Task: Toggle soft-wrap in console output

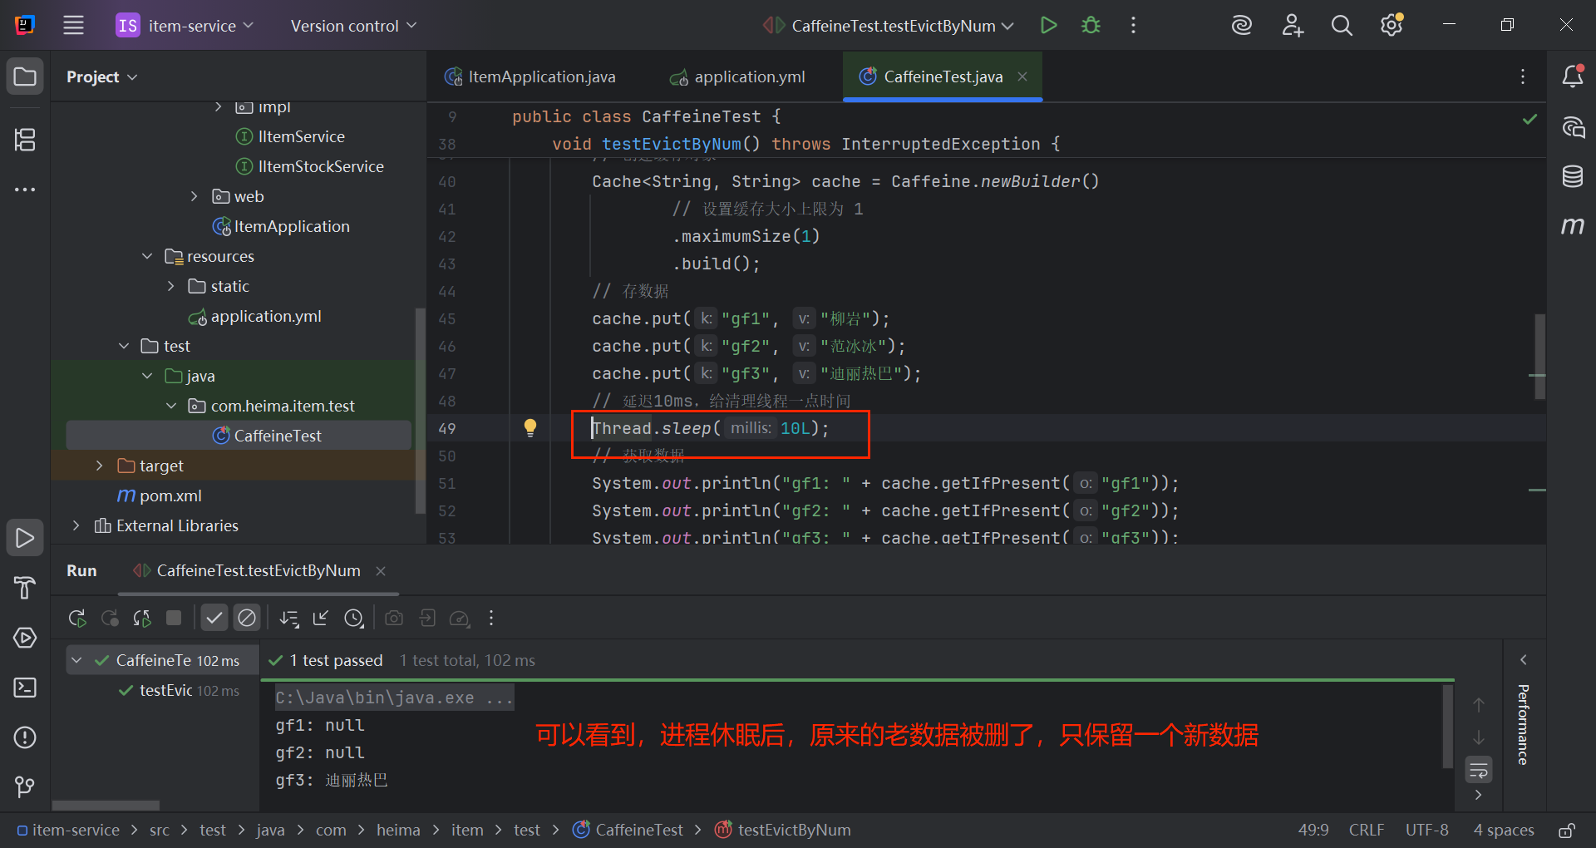Action: [1479, 770]
